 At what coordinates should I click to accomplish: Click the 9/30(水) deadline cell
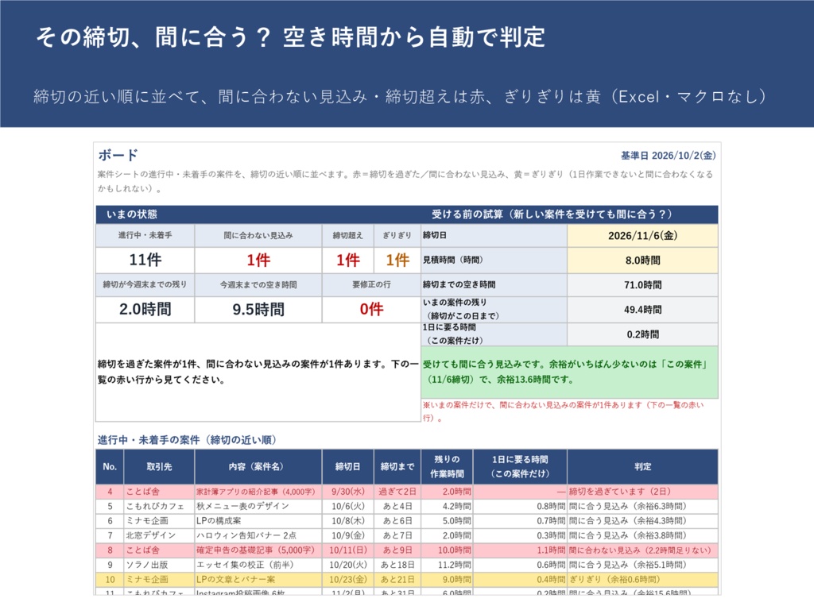[348, 492]
